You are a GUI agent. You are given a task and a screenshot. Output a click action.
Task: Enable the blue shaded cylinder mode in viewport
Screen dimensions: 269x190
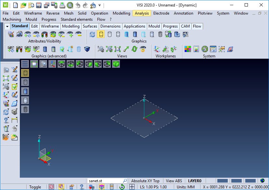click(x=25, y=91)
